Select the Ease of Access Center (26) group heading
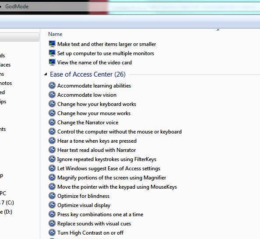This screenshot has width=260, height=239. point(88,74)
